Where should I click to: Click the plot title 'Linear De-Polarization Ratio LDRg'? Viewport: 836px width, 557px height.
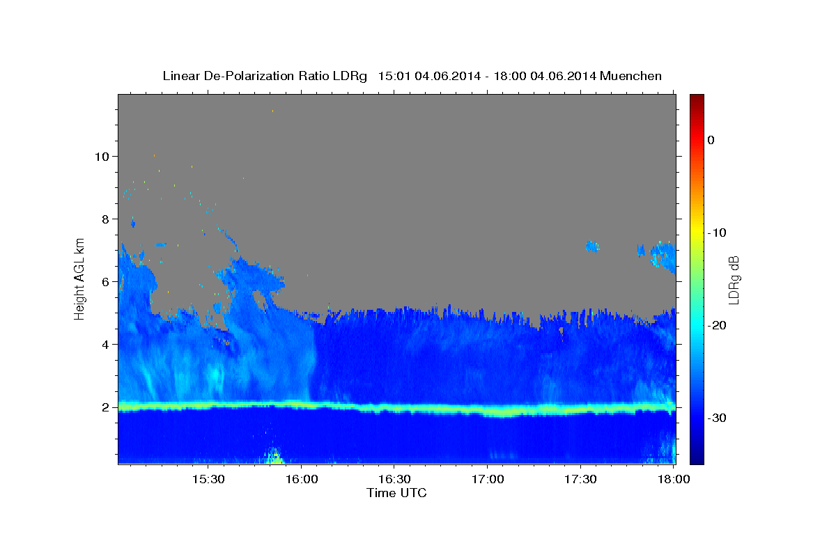click(264, 76)
